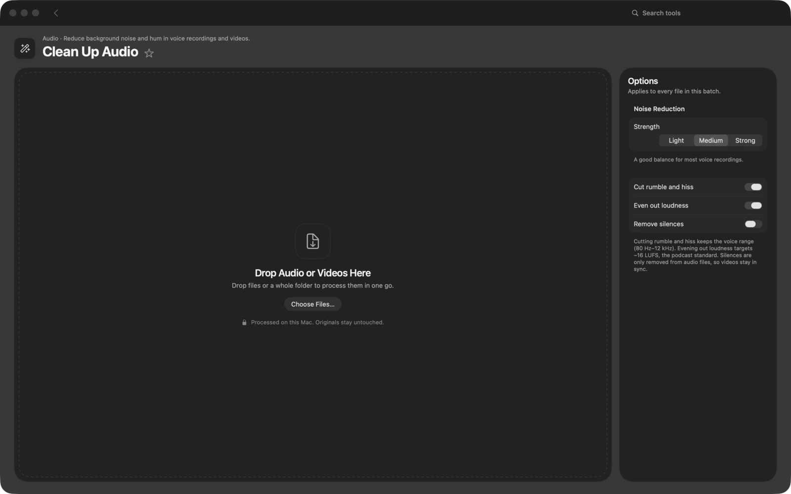
Task: Favorite Clean Up Audio with the star
Action: point(149,53)
